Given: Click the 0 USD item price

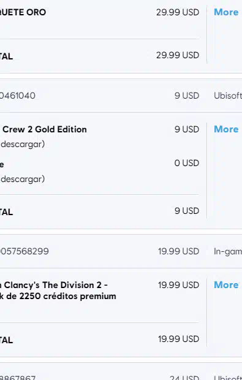Looking at the screenshot, I should 187,163.
